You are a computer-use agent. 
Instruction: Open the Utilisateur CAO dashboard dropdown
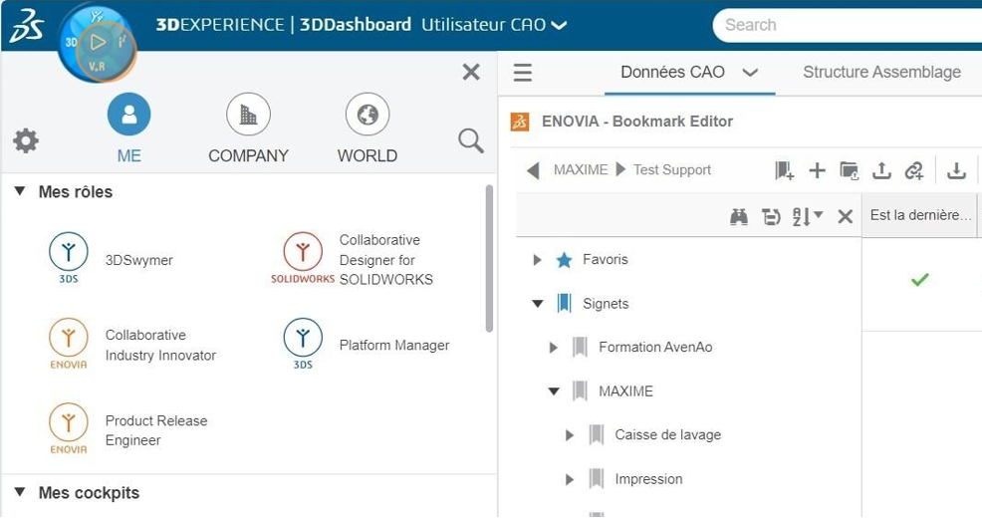[x=559, y=25]
